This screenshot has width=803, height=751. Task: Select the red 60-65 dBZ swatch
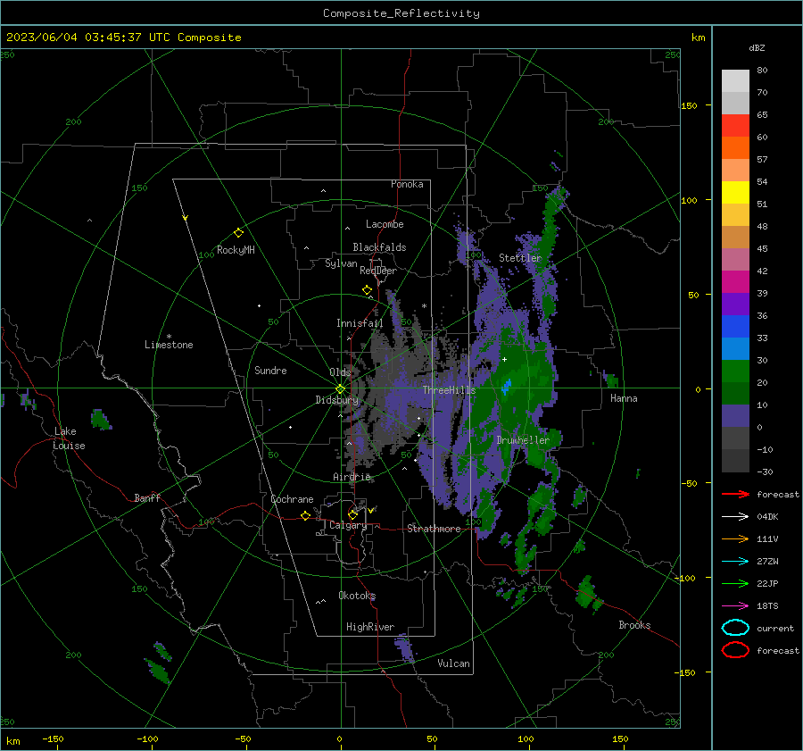[x=735, y=126]
